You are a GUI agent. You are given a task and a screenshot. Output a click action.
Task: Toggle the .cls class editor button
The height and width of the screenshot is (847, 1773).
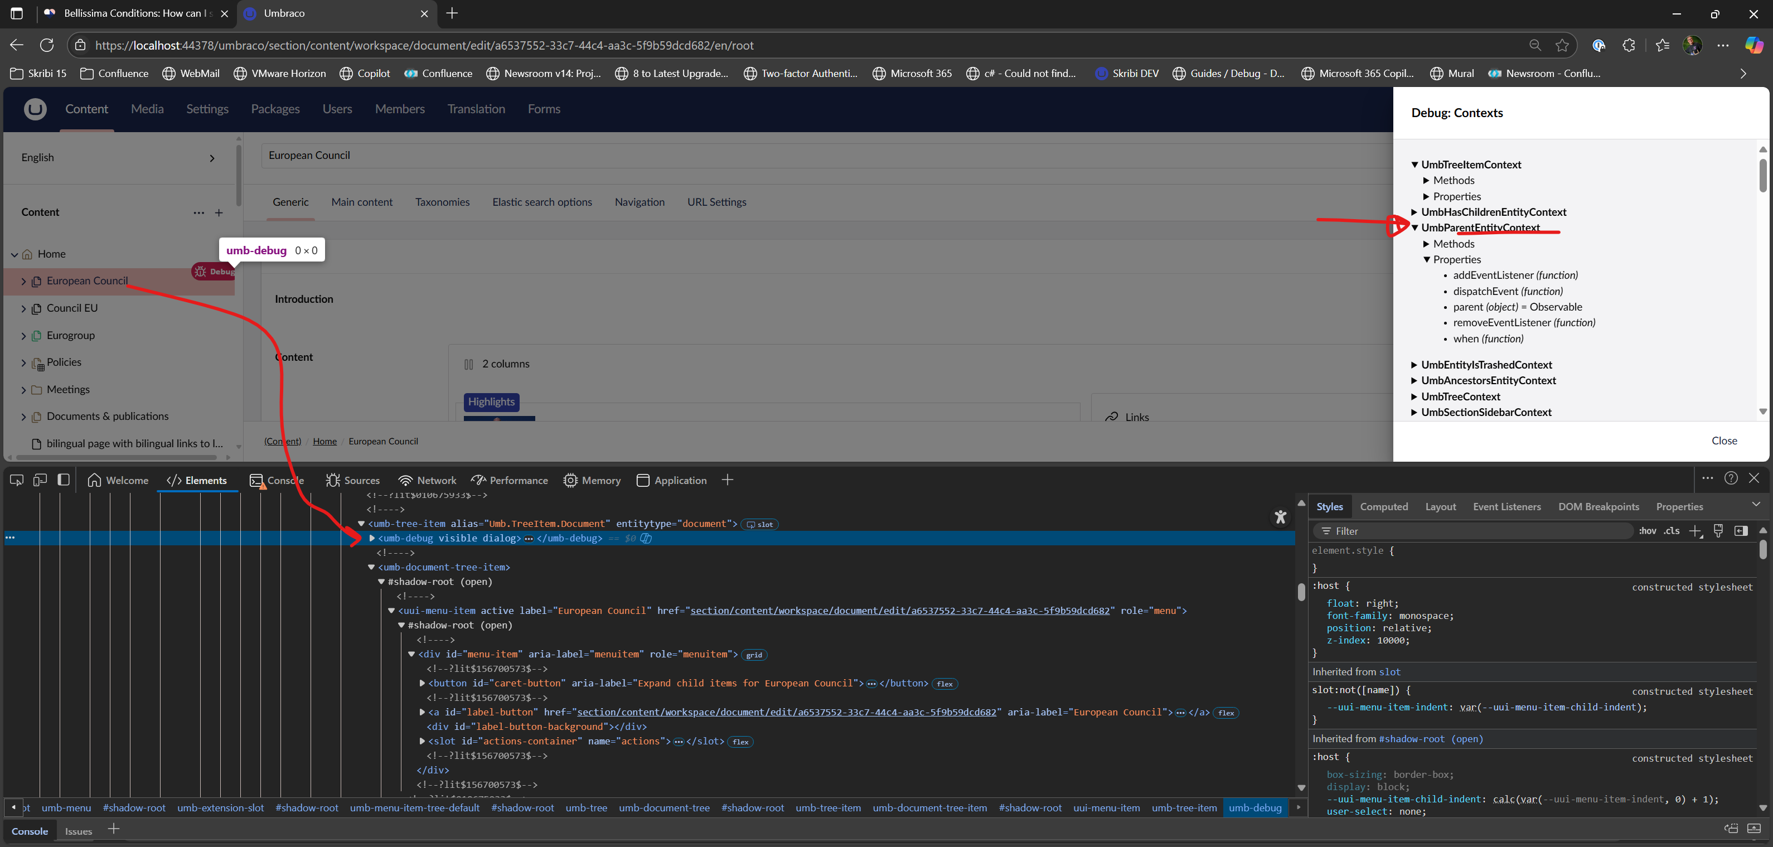1672,531
